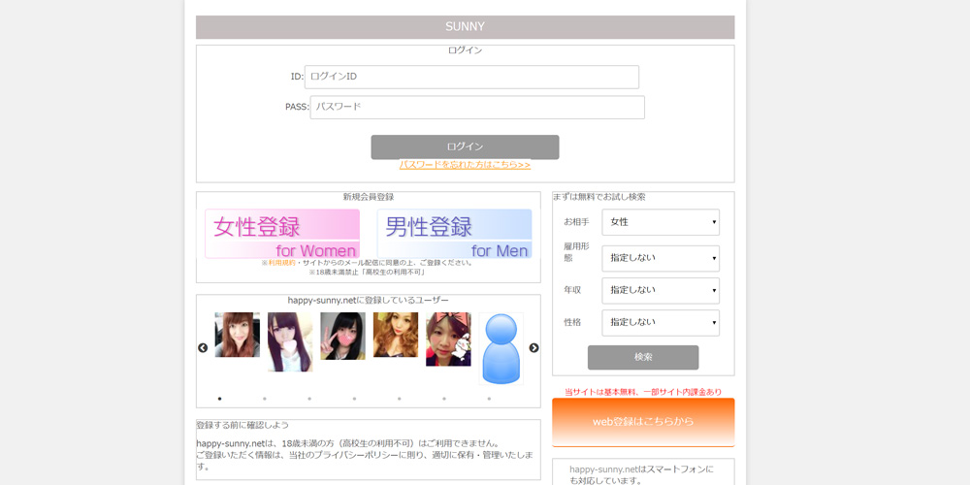The height and width of the screenshot is (485, 970).
Task: Open the 女性登録 for Women banner
Action: coord(282,234)
